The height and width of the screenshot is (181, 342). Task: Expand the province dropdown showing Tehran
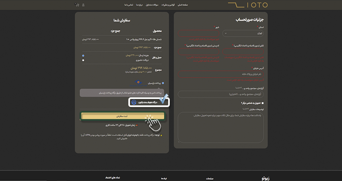(x=243, y=33)
